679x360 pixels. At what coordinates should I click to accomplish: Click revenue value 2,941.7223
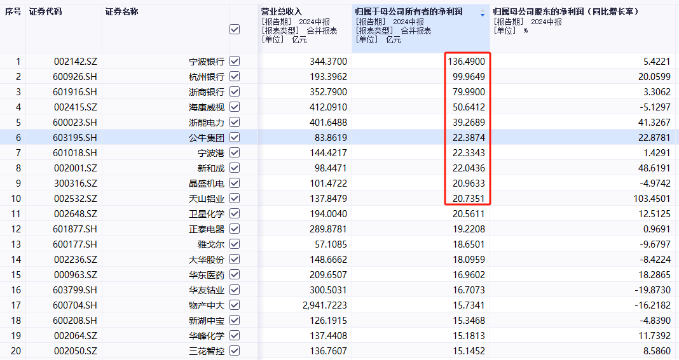[x=325, y=305]
